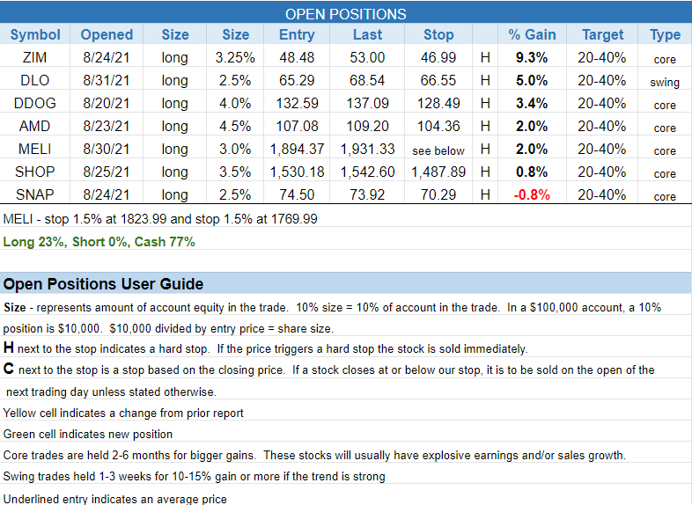The image size is (692, 505).
Task: Click stop price 66.55
Action: [x=438, y=80]
